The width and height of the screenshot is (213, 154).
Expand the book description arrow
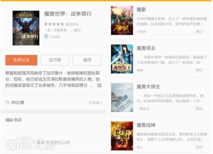(x=99, y=85)
